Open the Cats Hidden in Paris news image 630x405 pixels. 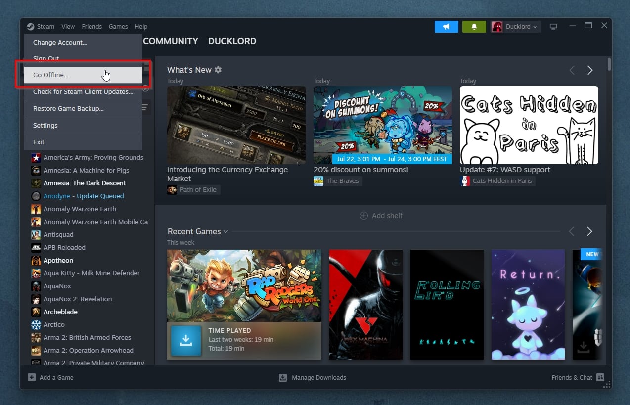point(529,125)
